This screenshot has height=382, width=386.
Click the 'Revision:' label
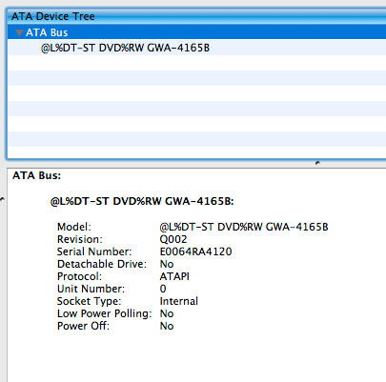(x=80, y=239)
